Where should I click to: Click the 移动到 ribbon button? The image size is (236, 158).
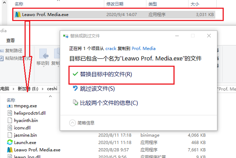point(43,57)
